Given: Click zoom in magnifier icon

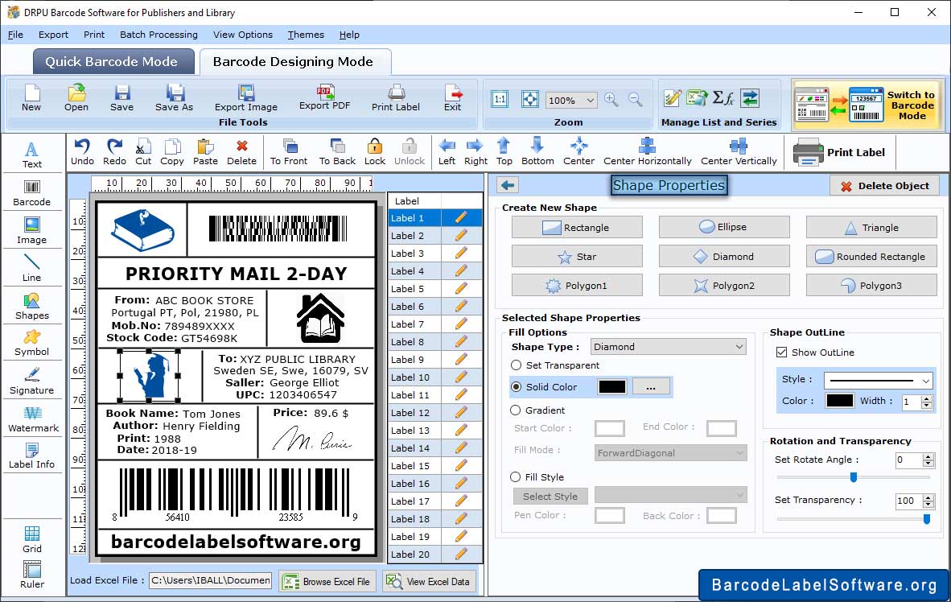Looking at the screenshot, I should (x=611, y=100).
